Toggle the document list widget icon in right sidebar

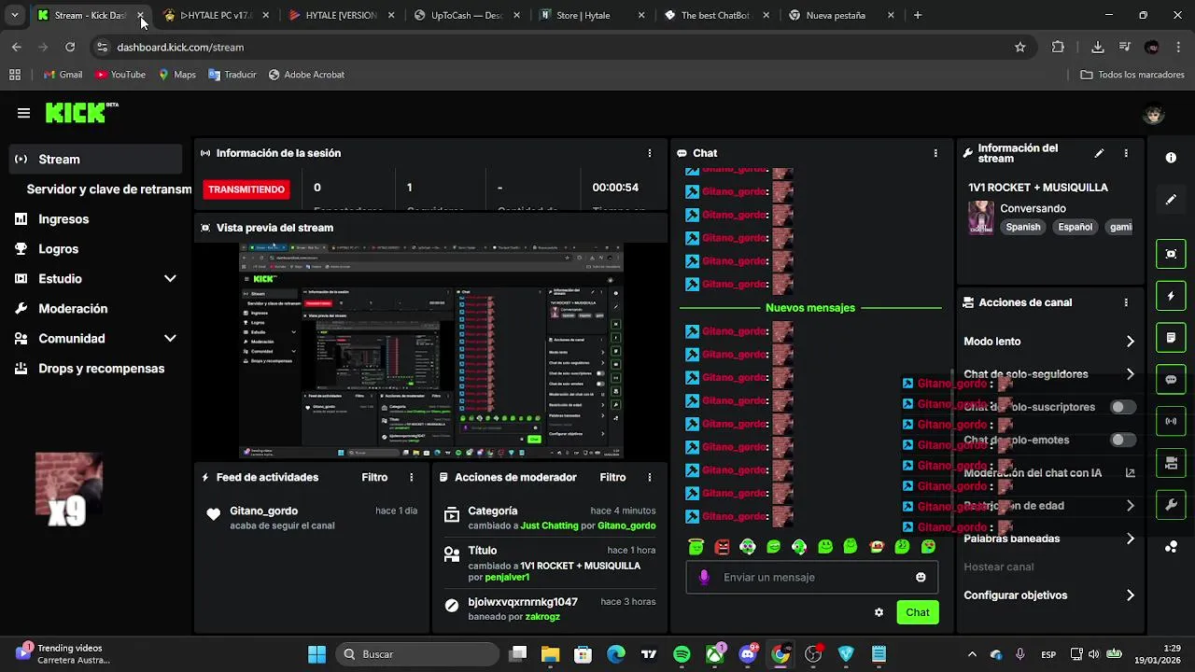(1171, 337)
